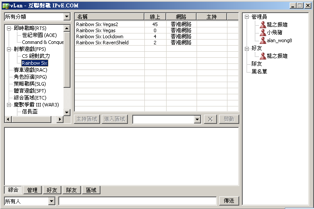The height and width of the screenshot is (209, 314).
Task: Switch to the 隊友 chat tab
Action: coord(71,190)
